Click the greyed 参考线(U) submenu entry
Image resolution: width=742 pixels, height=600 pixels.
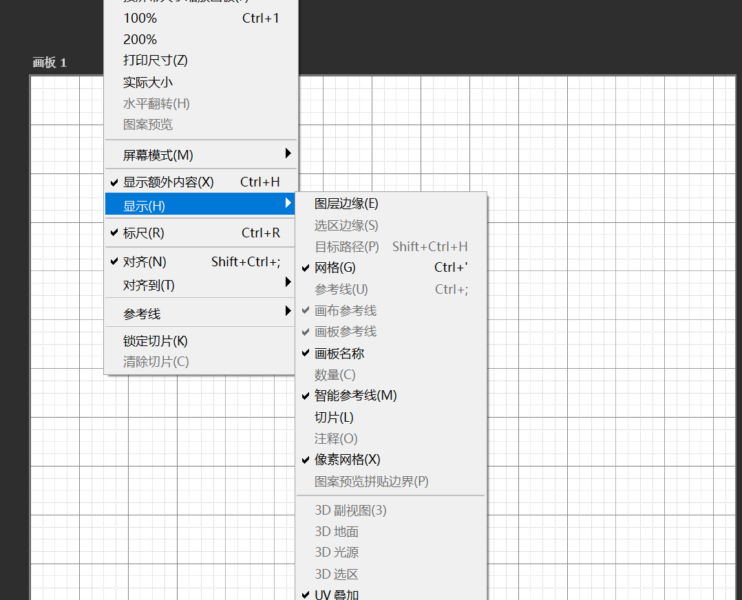pyautogui.click(x=392, y=289)
